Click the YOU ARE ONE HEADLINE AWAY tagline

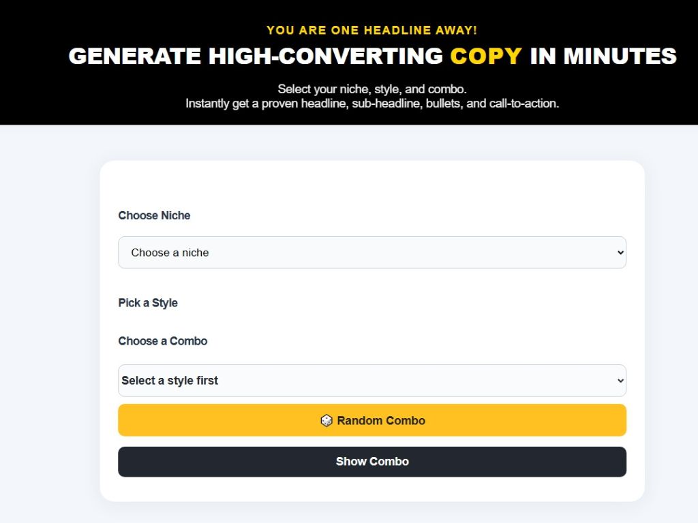click(x=371, y=30)
